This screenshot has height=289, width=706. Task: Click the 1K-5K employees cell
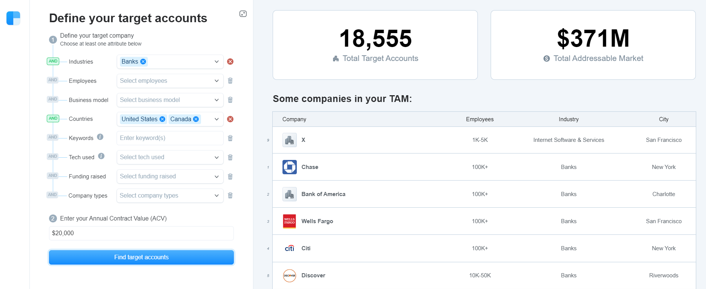point(480,140)
